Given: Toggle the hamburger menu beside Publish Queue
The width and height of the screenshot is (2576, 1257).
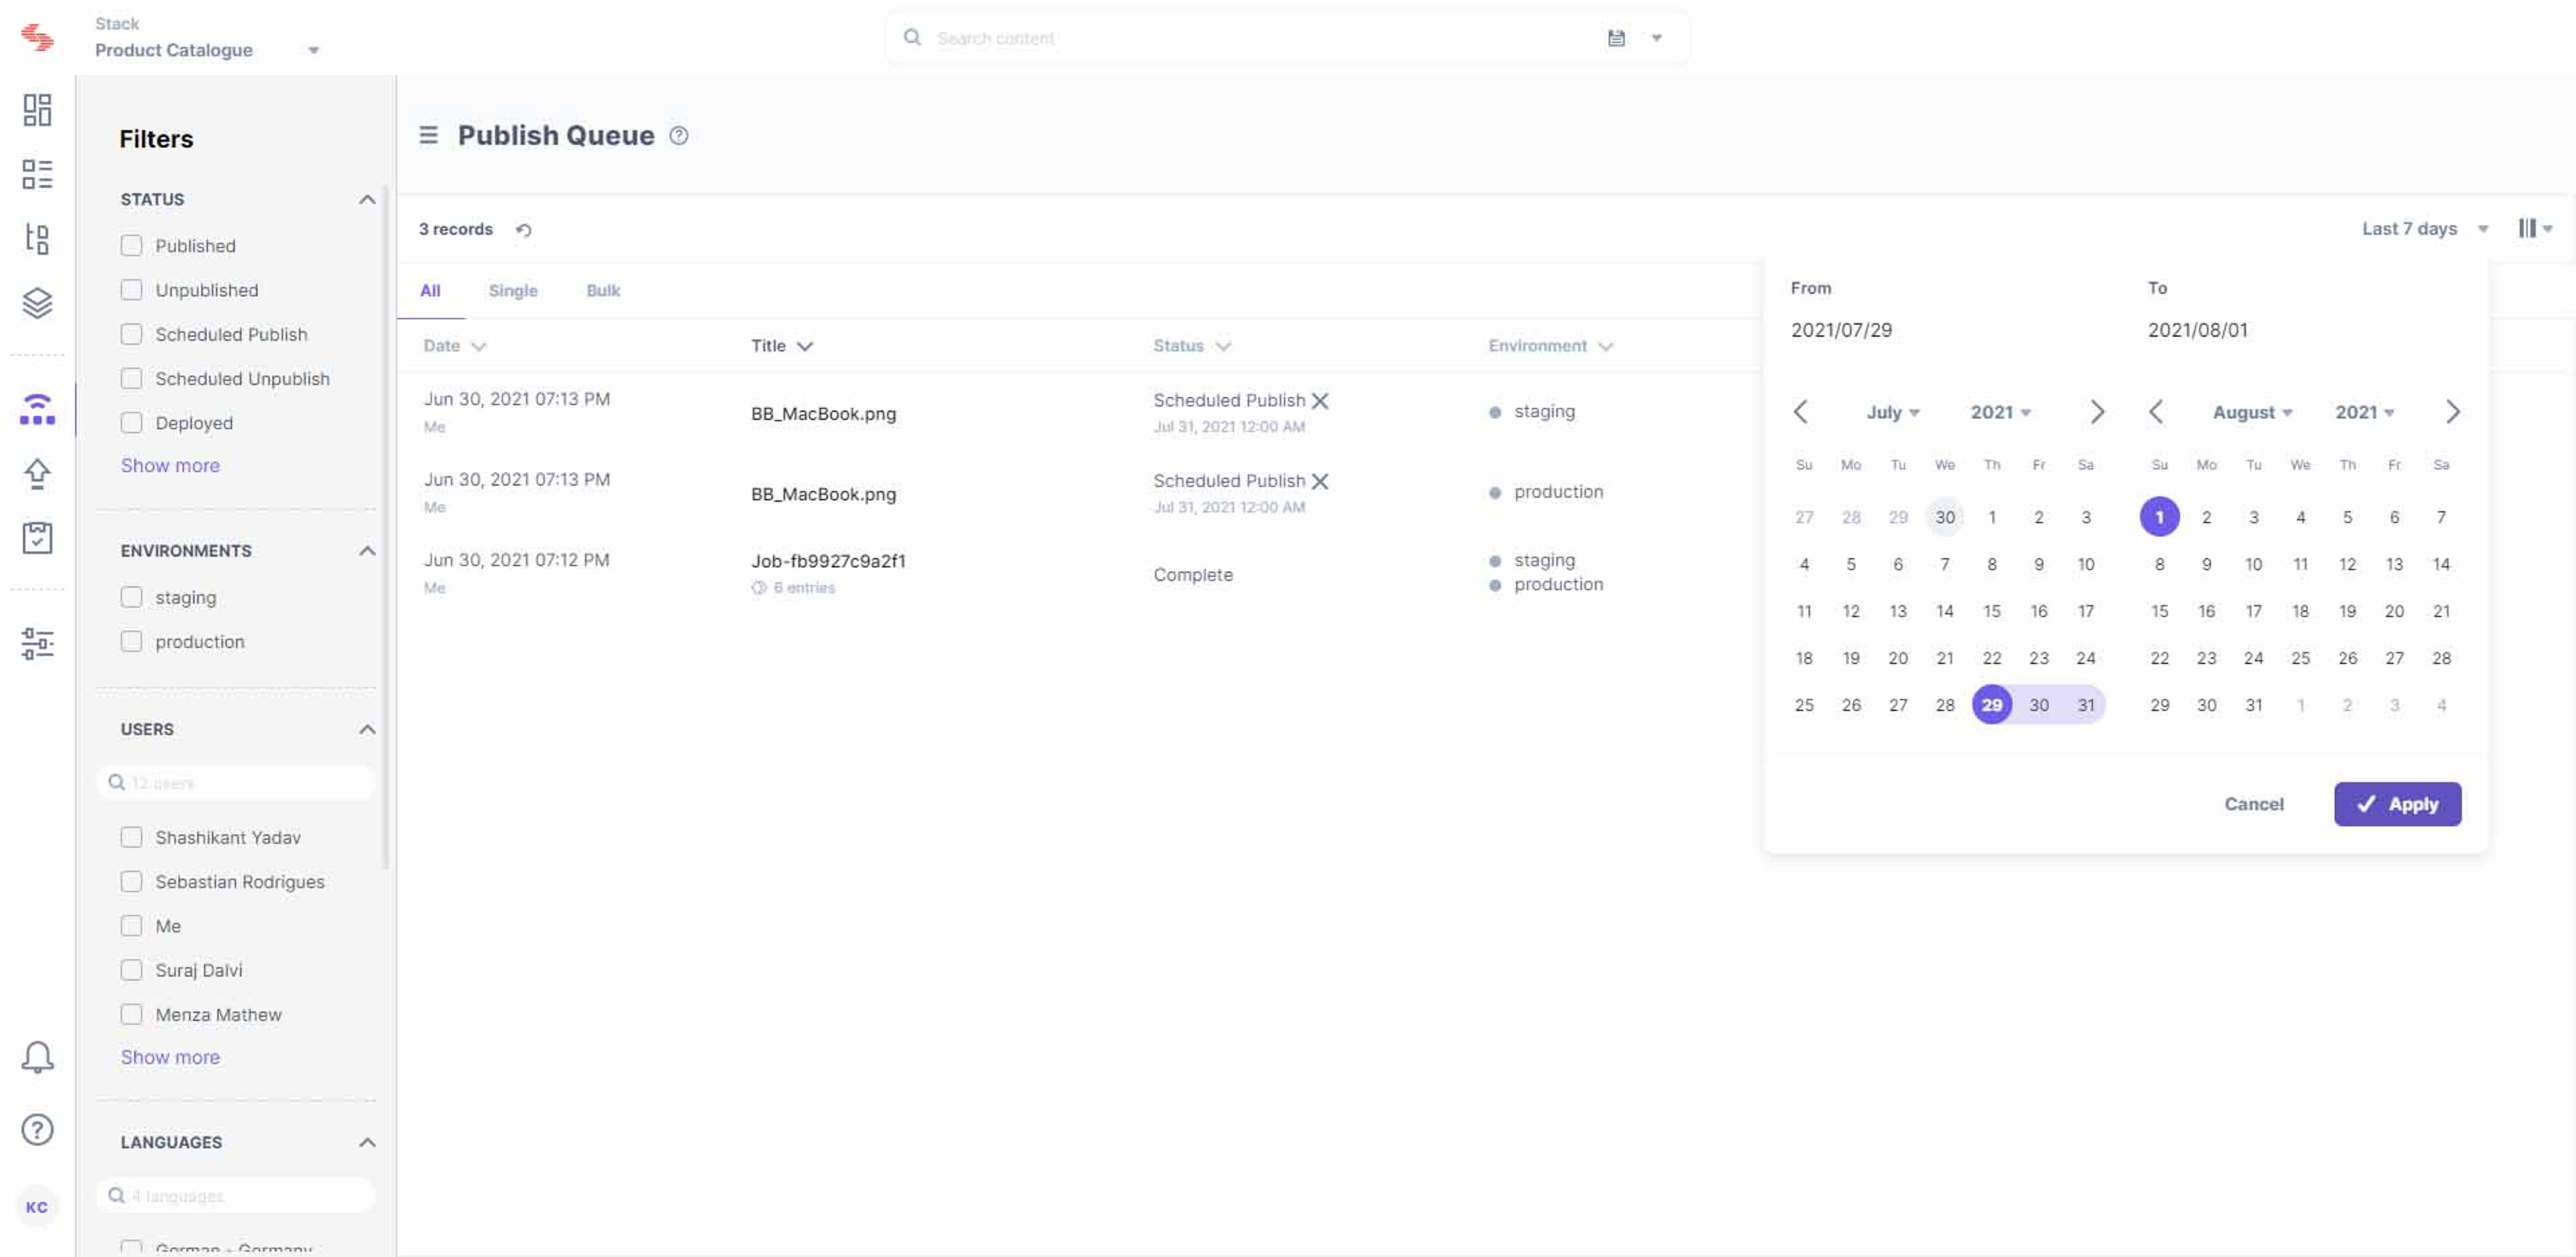Looking at the screenshot, I should coord(428,135).
